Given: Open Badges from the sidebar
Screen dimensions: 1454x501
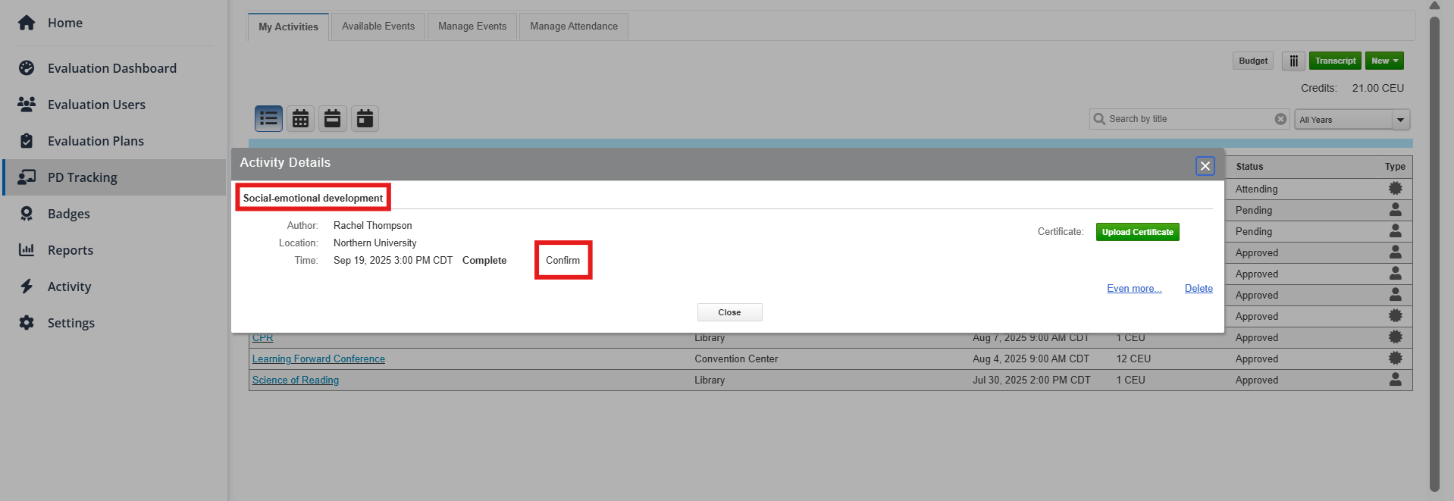Looking at the screenshot, I should pos(68,214).
